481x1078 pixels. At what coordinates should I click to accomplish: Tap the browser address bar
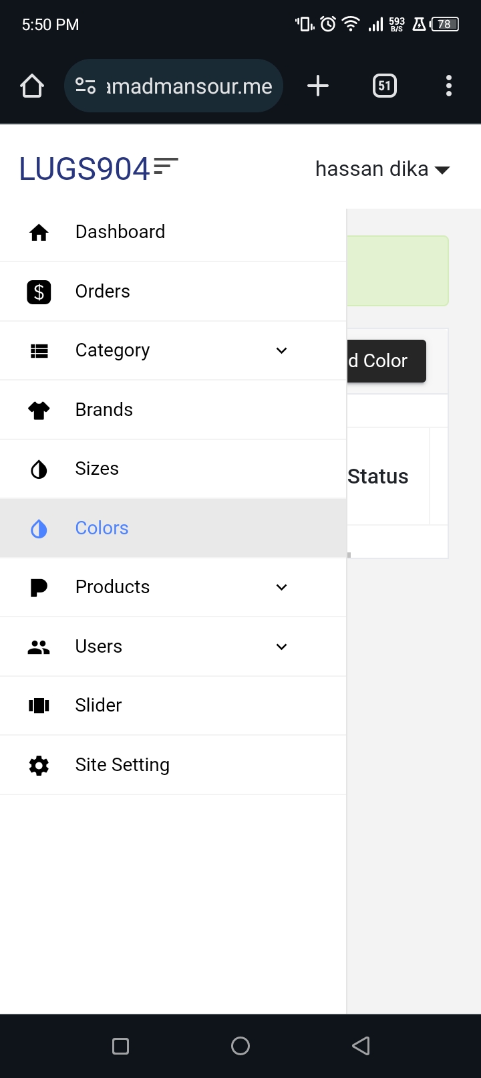[174, 86]
